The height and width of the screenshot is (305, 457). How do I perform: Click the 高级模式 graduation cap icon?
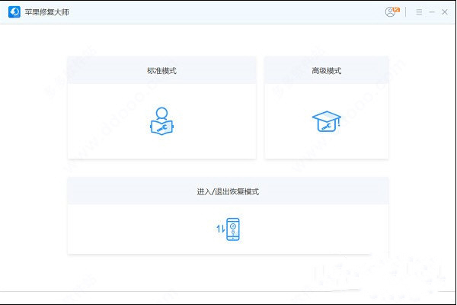326,120
